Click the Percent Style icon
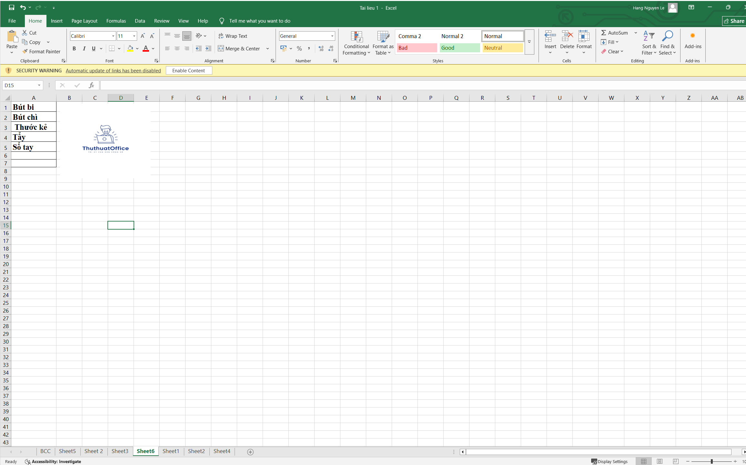The height and width of the screenshot is (465, 746). [x=299, y=48]
